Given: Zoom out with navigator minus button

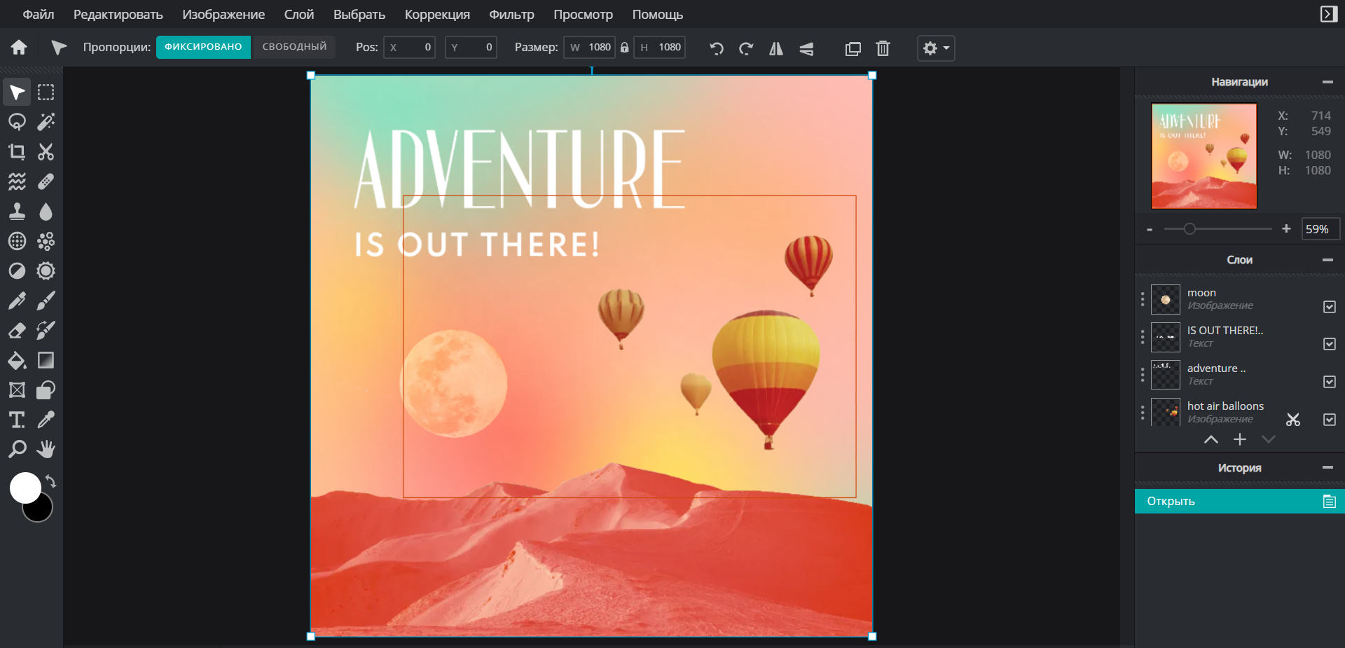Looking at the screenshot, I should (1150, 229).
